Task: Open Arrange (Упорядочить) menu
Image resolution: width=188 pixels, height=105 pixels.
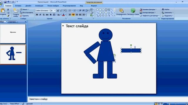Action: click(x=121, y=12)
